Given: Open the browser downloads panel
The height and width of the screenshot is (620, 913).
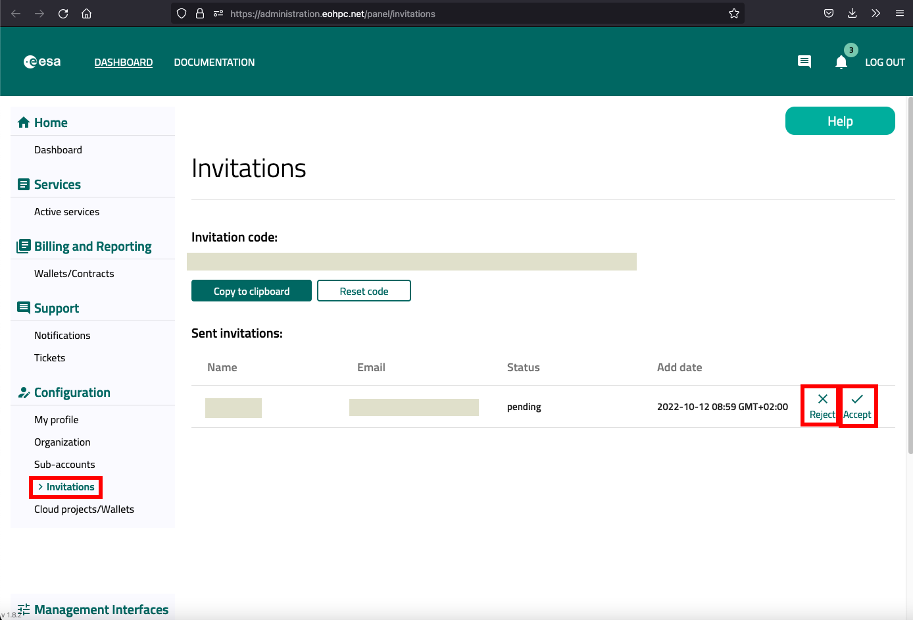Looking at the screenshot, I should point(852,13).
